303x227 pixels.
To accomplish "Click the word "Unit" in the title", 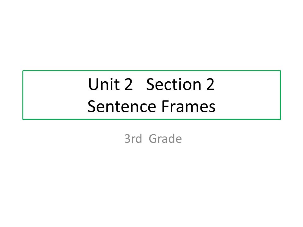I will click(104, 84).
